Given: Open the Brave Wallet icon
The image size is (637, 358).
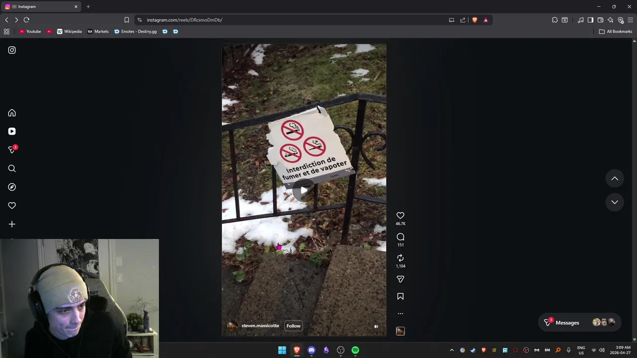Looking at the screenshot, I should [601, 20].
